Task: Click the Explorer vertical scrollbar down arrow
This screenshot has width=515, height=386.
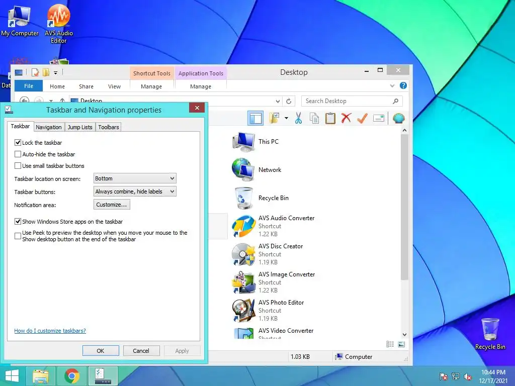Action: coord(405,334)
